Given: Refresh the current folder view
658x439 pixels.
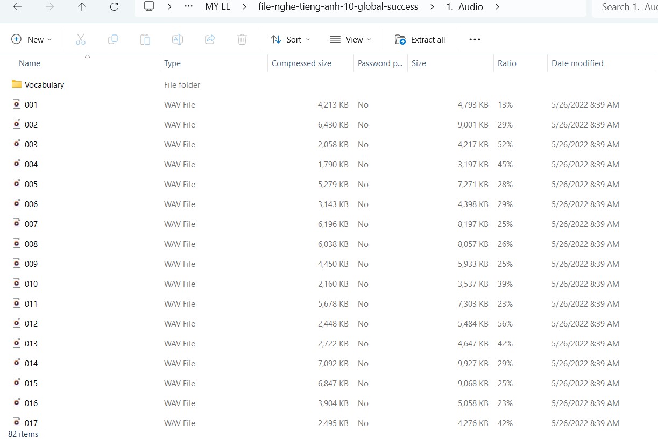Looking at the screenshot, I should point(114,7).
